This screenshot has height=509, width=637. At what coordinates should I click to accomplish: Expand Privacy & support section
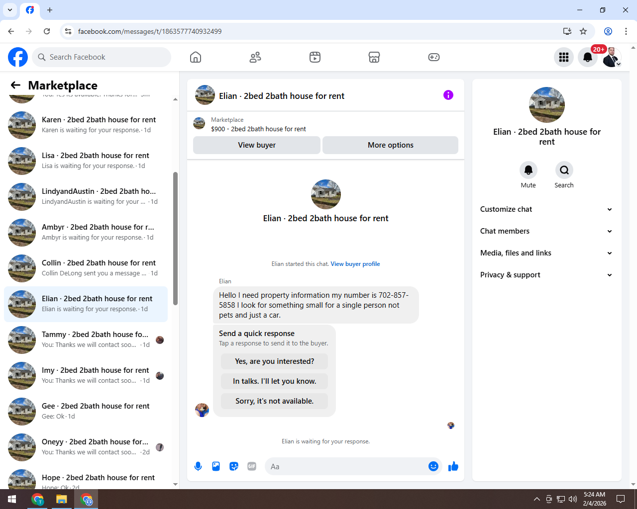coord(546,275)
